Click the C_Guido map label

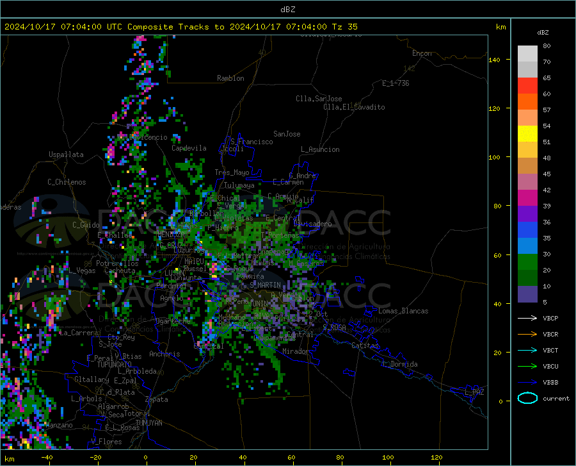(86, 225)
